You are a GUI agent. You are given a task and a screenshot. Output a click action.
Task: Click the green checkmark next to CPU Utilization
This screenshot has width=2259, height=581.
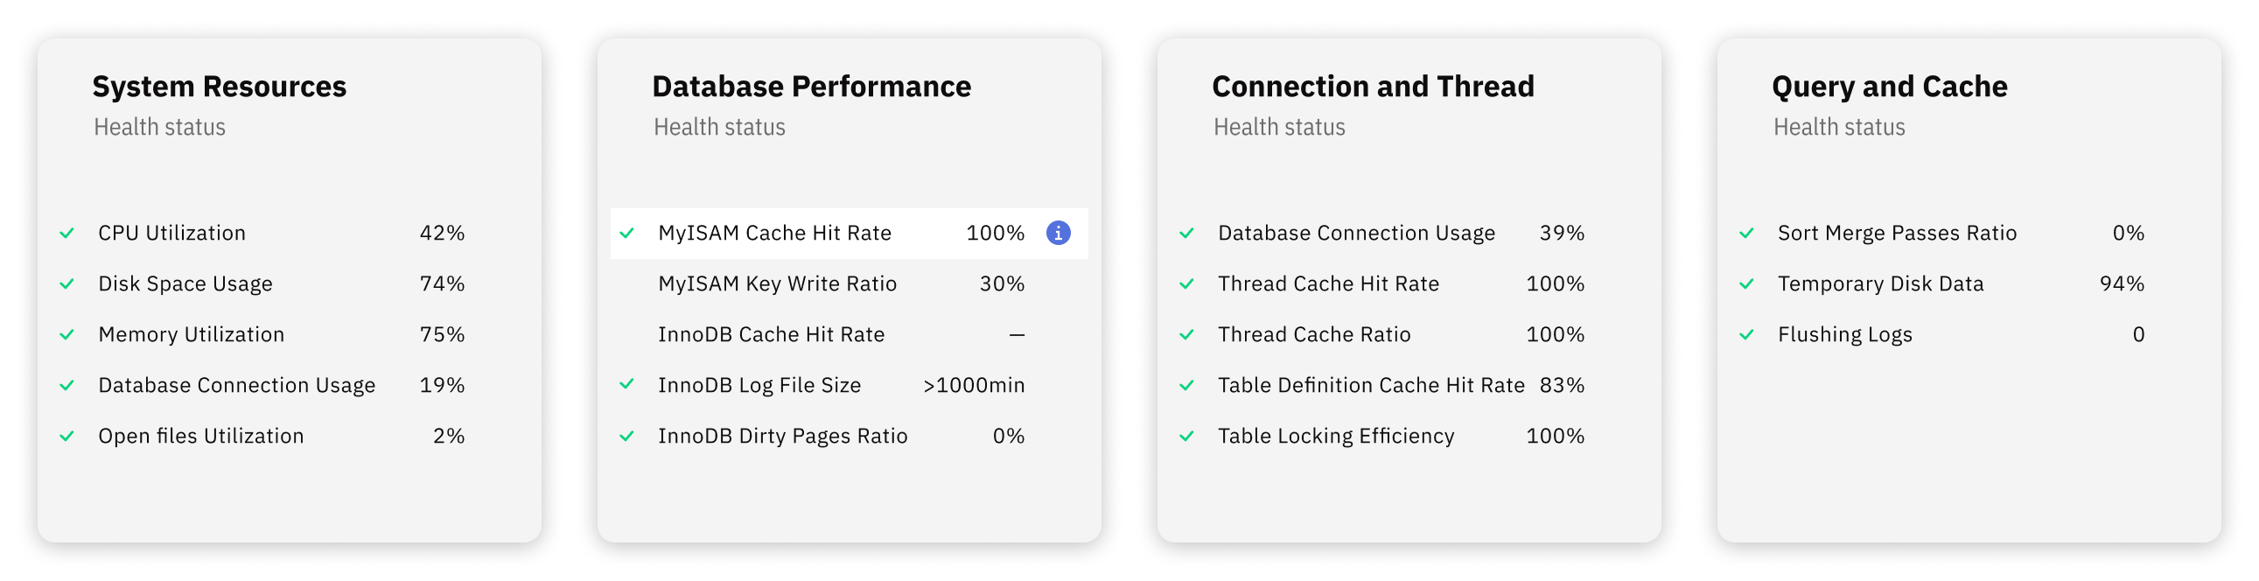coord(68,234)
